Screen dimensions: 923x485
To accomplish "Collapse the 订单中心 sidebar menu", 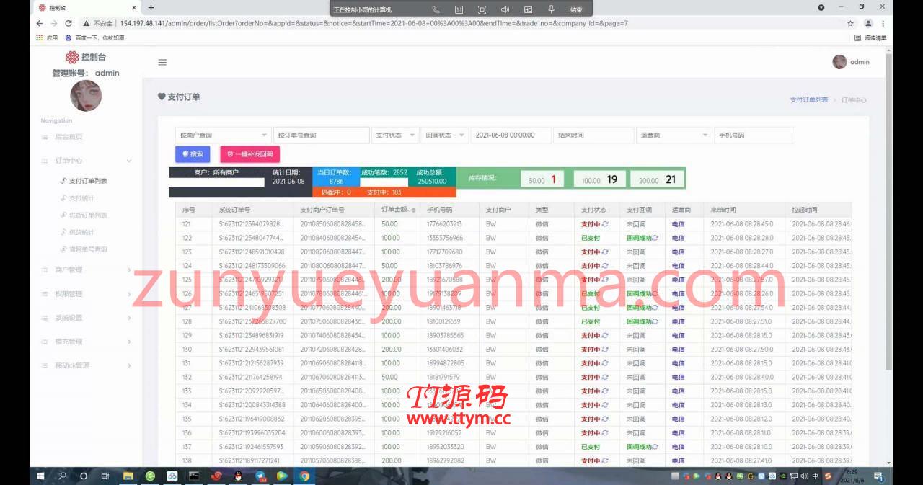I will coord(85,161).
